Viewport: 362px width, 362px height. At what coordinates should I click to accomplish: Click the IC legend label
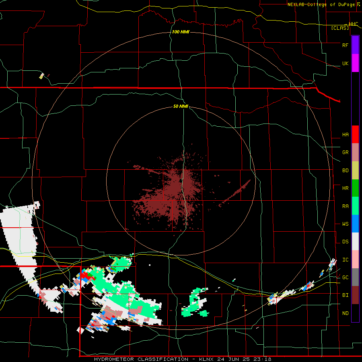click(x=345, y=260)
